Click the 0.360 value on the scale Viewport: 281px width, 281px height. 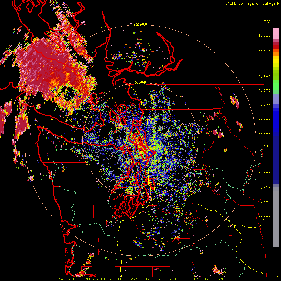click(264, 202)
